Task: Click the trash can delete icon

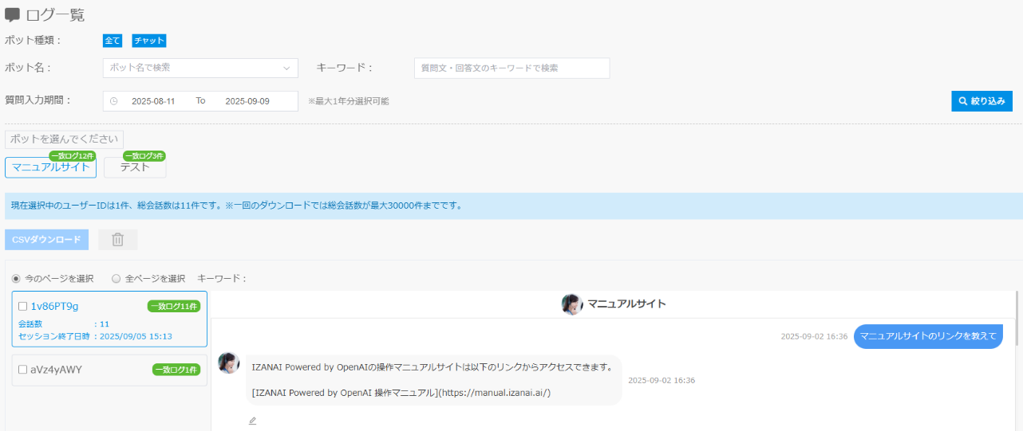Action: (x=118, y=240)
